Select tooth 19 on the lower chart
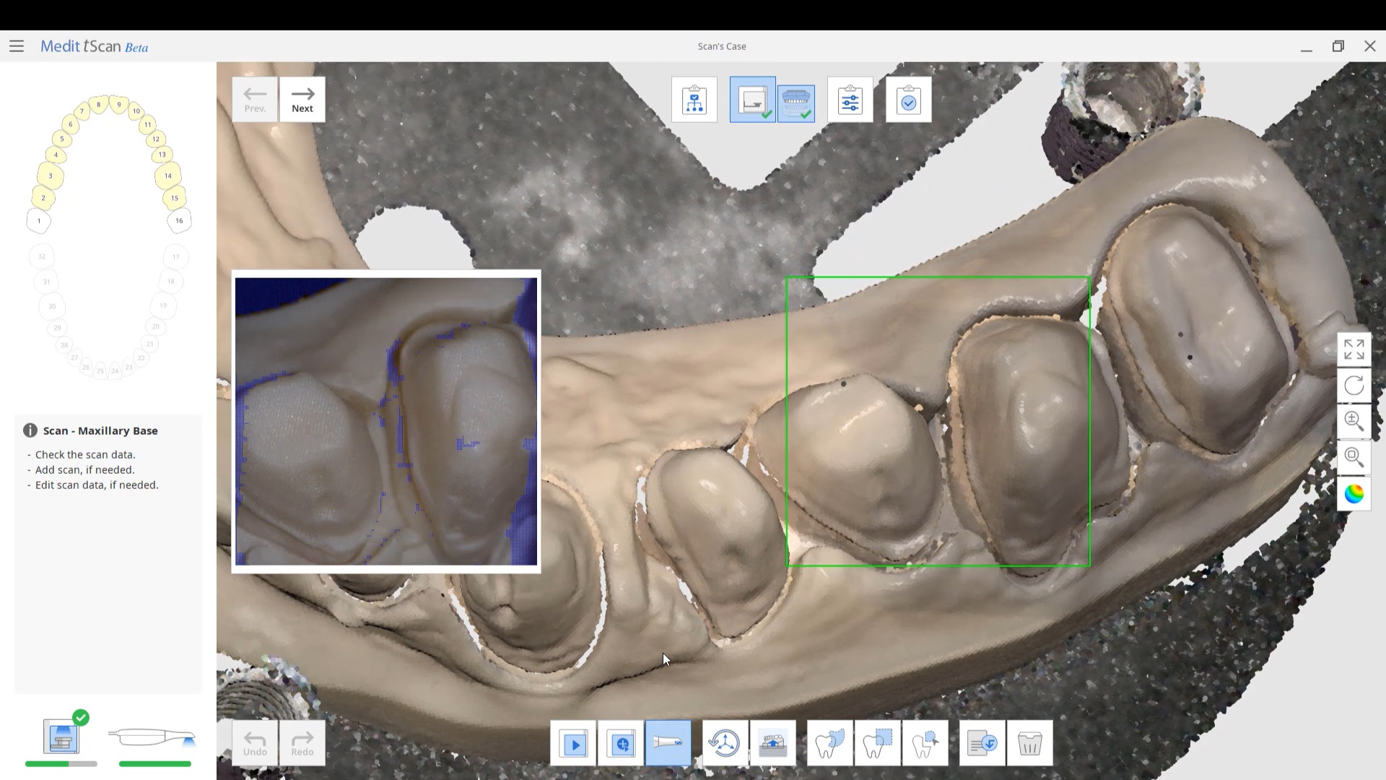Viewport: 1386px width, 780px height. 163,305
